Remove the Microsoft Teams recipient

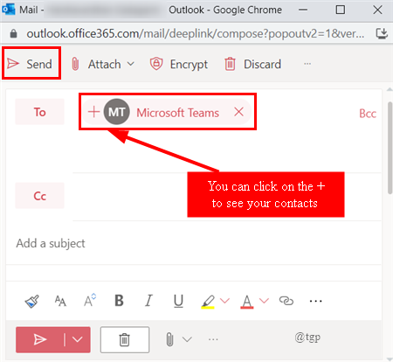[239, 112]
